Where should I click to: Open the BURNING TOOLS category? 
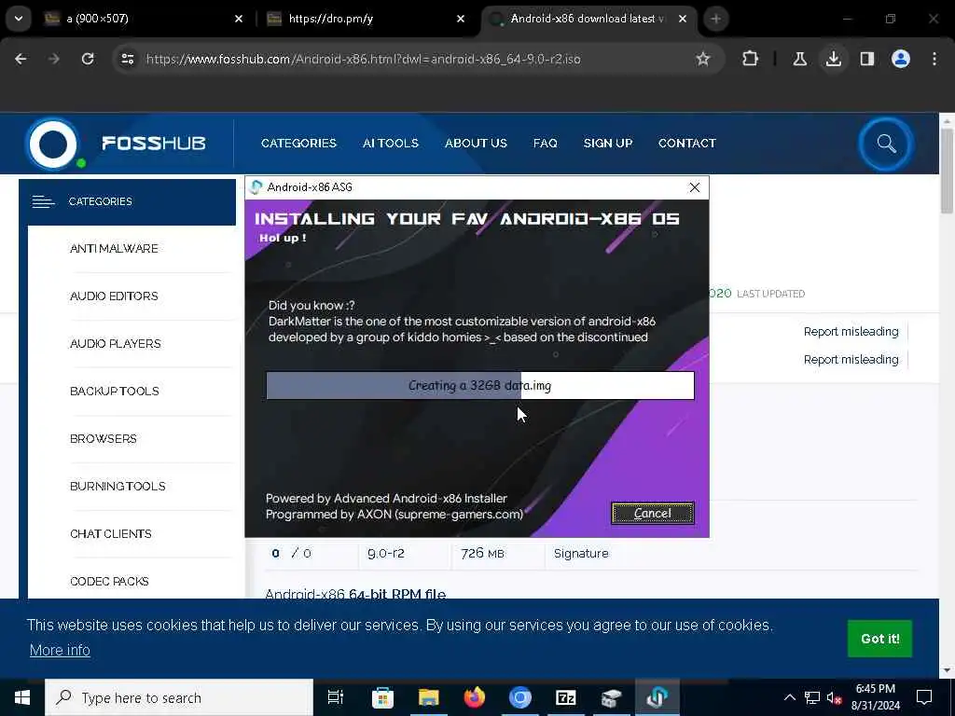[x=118, y=486]
